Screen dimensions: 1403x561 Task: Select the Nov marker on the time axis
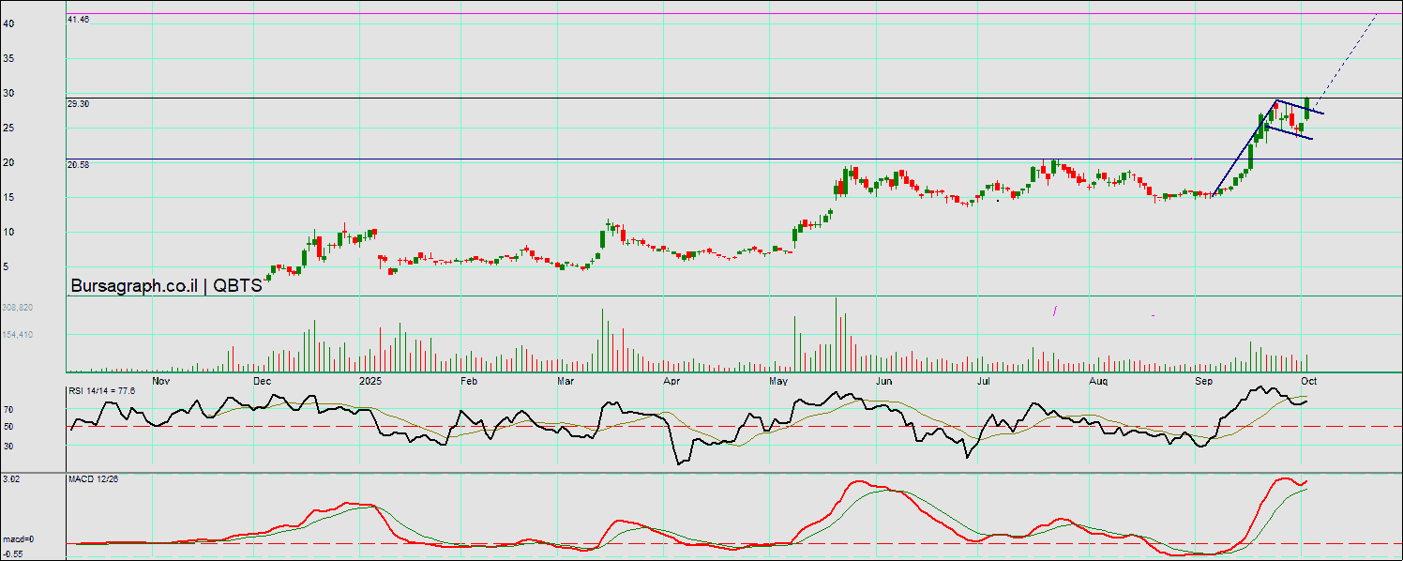[160, 382]
